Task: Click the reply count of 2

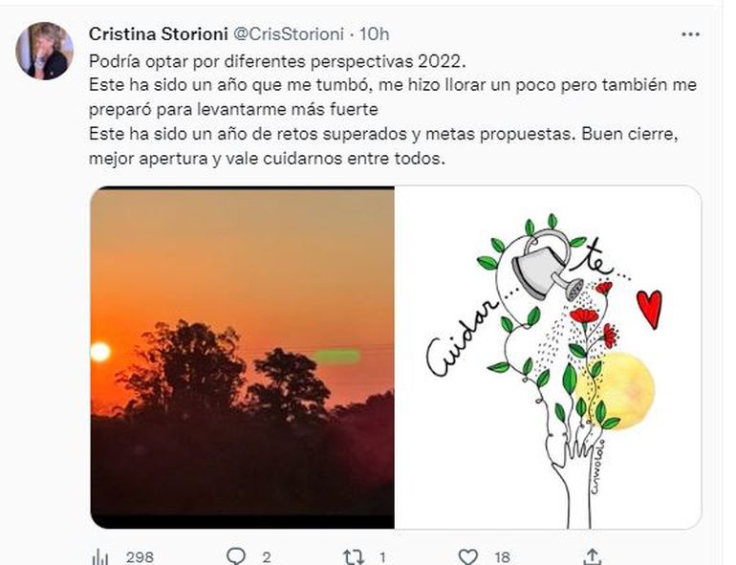Action: tap(266, 555)
